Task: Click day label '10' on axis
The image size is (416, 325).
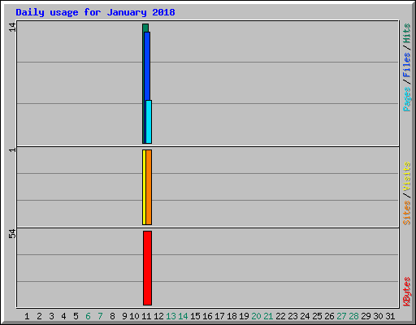Action: click(x=134, y=316)
